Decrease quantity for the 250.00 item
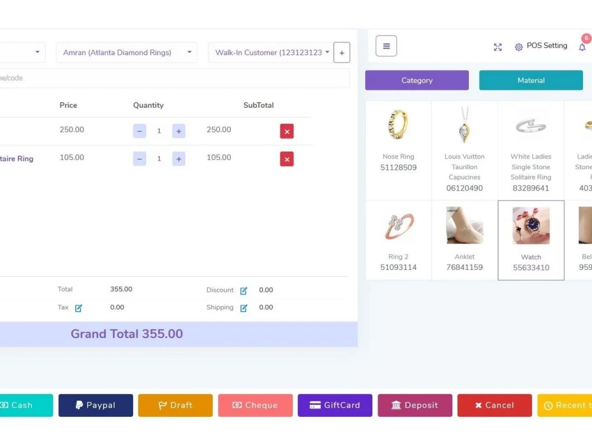 point(139,131)
